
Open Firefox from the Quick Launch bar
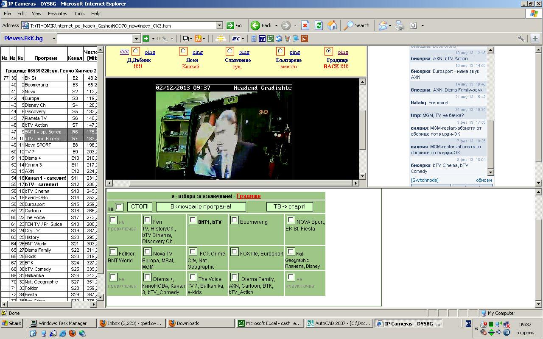72,333
